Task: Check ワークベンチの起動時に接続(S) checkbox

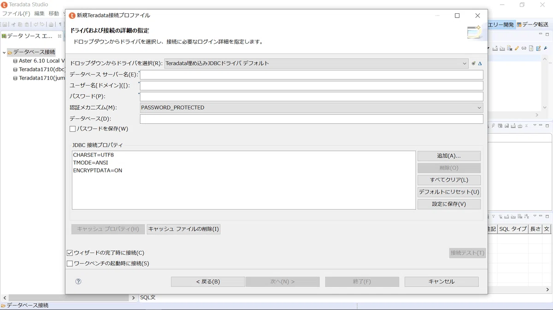Action: coord(70,264)
